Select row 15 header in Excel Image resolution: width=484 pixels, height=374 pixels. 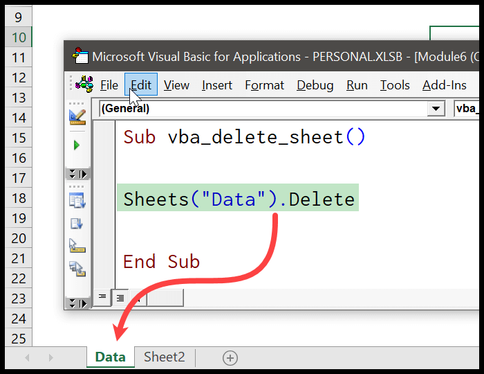[x=18, y=138]
